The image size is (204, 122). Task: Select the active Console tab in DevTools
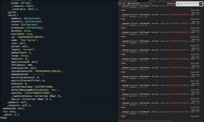tap(143, 1)
